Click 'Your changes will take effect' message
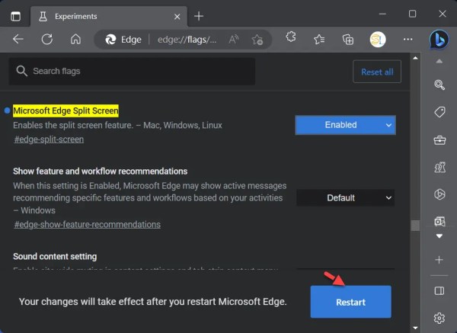457x333 pixels. pyautogui.click(x=153, y=302)
